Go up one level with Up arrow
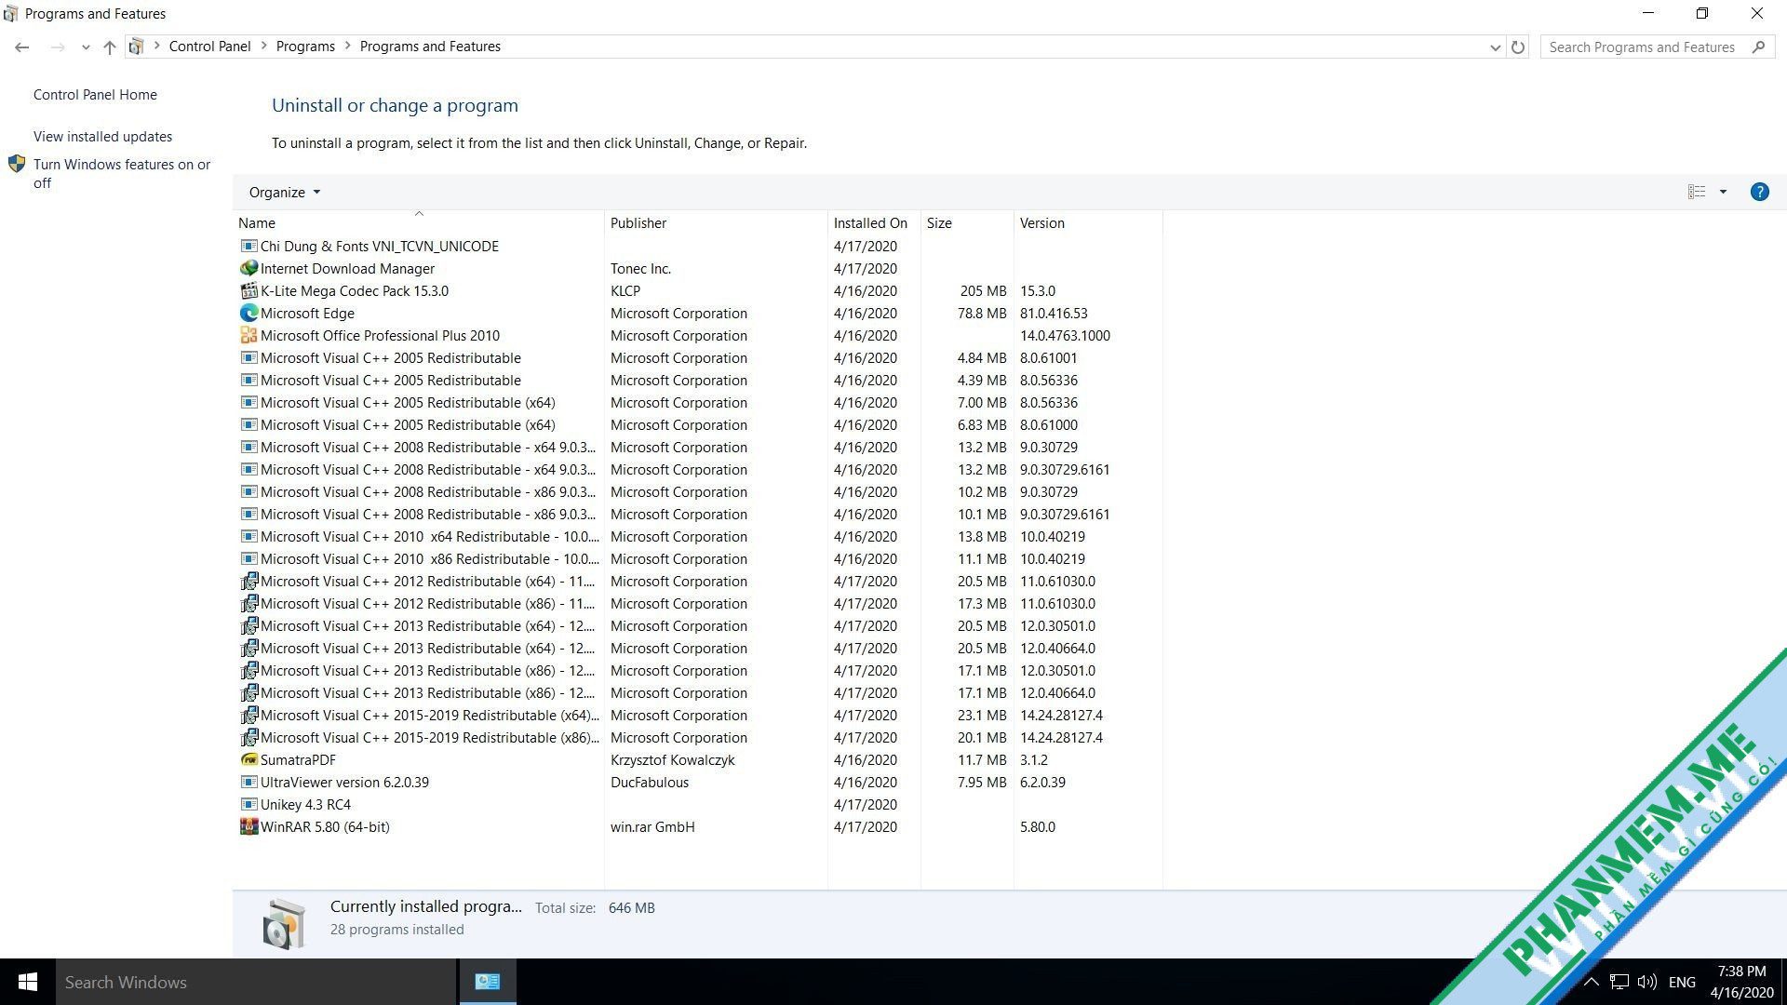Image resolution: width=1787 pixels, height=1005 pixels. point(110,47)
